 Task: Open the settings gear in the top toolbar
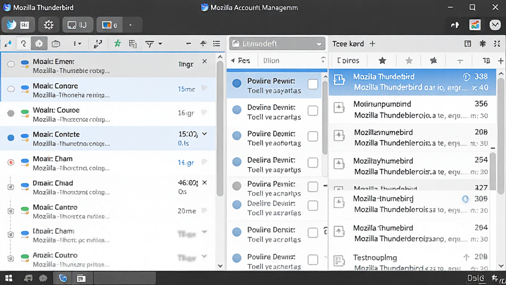coord(49,25)
